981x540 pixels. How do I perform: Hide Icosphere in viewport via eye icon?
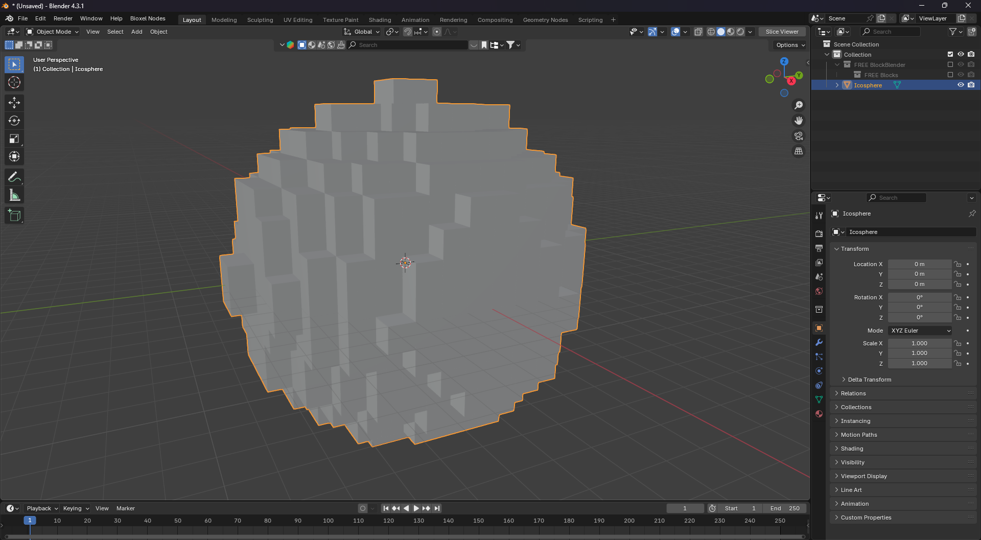(x=961, y=85)
